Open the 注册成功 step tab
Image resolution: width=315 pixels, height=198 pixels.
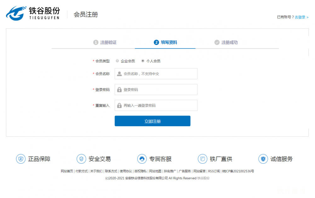coord(226,42)
